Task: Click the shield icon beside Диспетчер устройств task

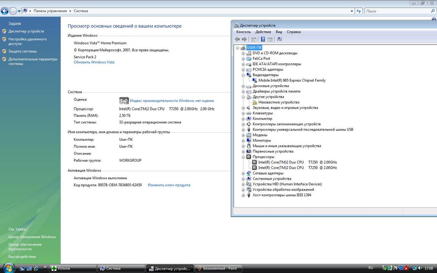Action: click(4, 31)
